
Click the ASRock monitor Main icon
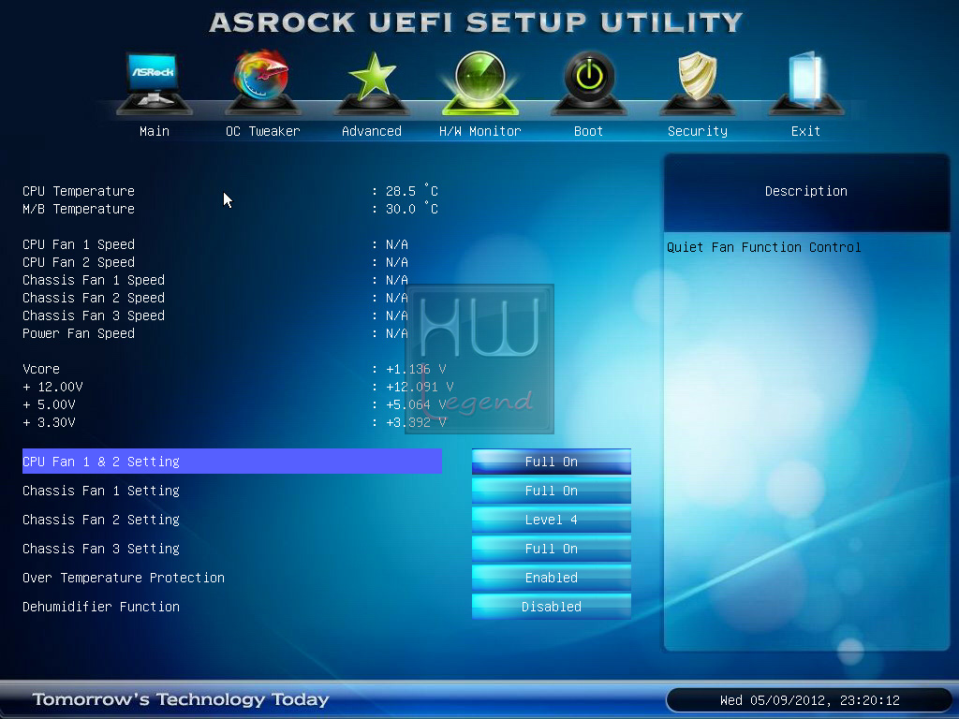tap(154, 82)
